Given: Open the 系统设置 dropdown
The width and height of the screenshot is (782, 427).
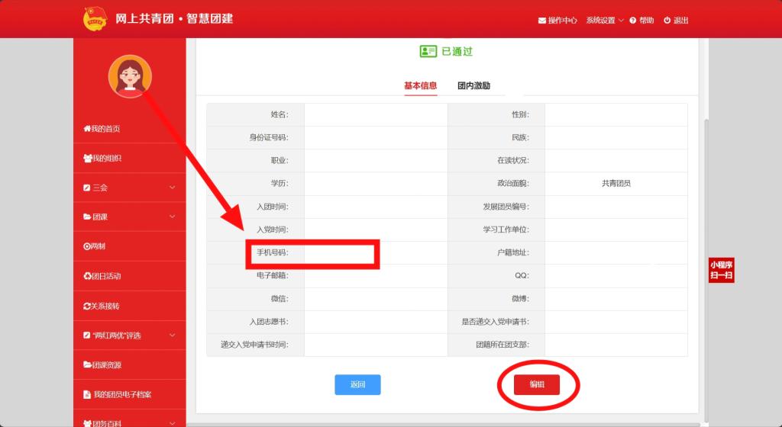Looking at the screenshot, I should point(605,21).
